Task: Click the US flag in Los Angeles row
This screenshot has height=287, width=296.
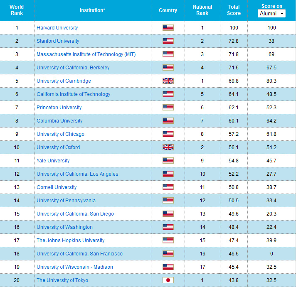Action: [x=168, y=174]
